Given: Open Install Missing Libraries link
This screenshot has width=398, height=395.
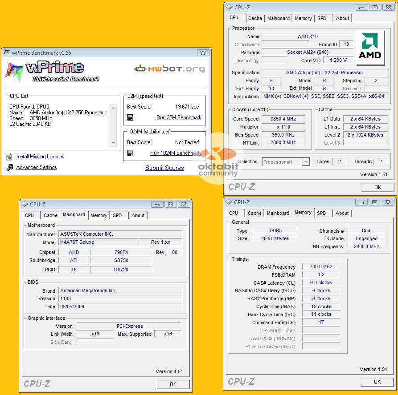Looking at the screenshot, I should (40, 157).
